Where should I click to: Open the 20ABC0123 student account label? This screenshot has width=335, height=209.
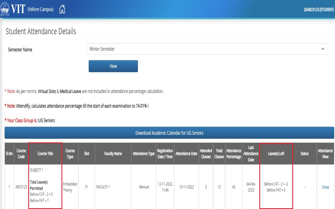tap(319, 10)
